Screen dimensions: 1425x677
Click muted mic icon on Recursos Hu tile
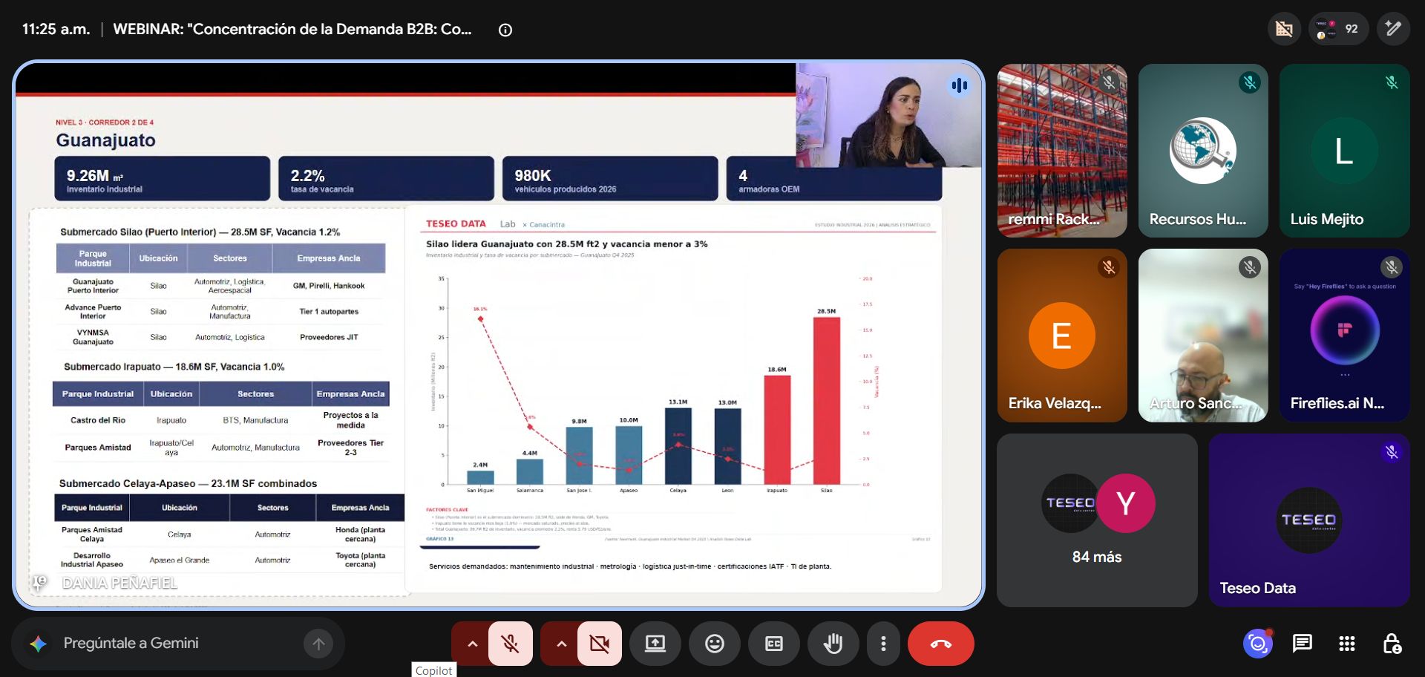(x=1250, y=82)
